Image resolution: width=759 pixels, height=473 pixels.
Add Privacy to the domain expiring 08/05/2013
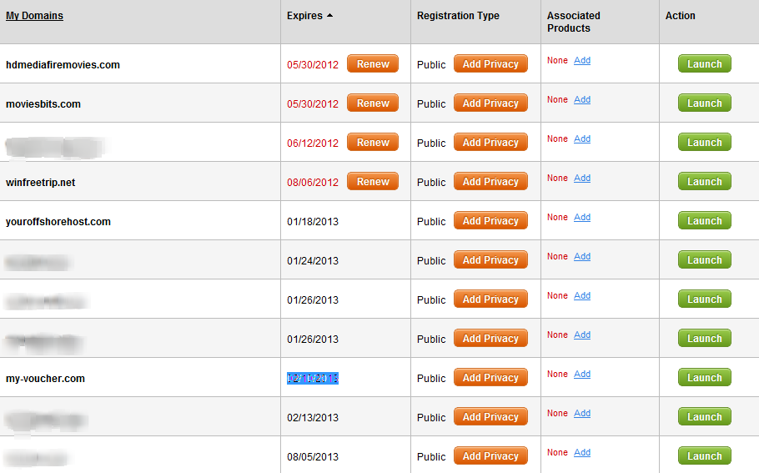pyautogui.click(x=490, y=456)
